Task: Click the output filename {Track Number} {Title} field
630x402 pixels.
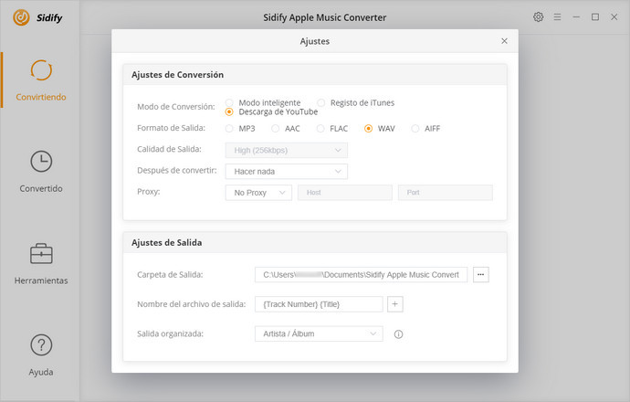Action: click(319, 304)
